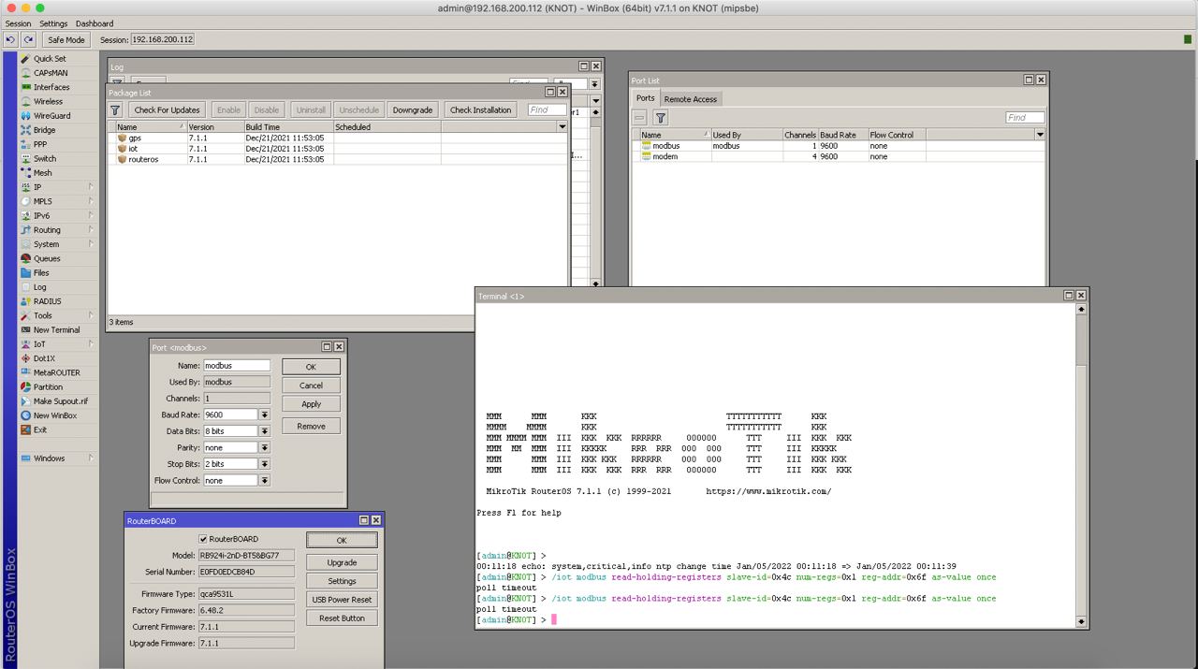1198x669 pixels.
Task: Expand the IoT submenu
Action: [57, 344]
